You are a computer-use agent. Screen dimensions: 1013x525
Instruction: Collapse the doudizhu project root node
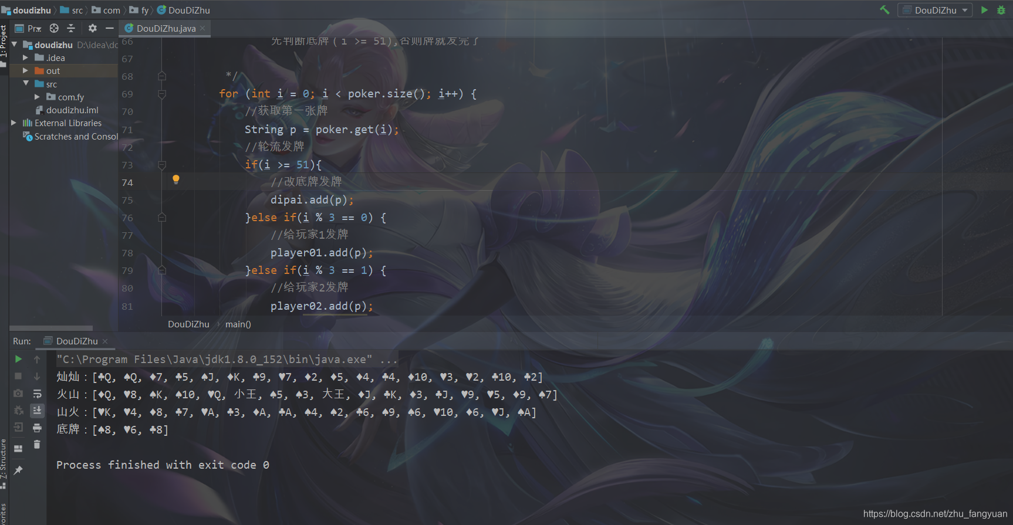point(14,45)
